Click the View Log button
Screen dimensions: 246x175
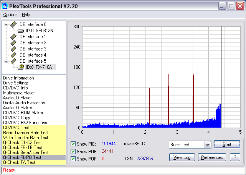[x=182, y=157]
